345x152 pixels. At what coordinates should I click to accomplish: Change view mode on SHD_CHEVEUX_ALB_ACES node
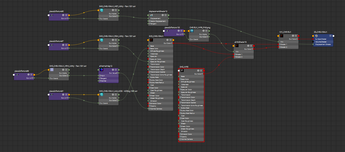[116, 95]
